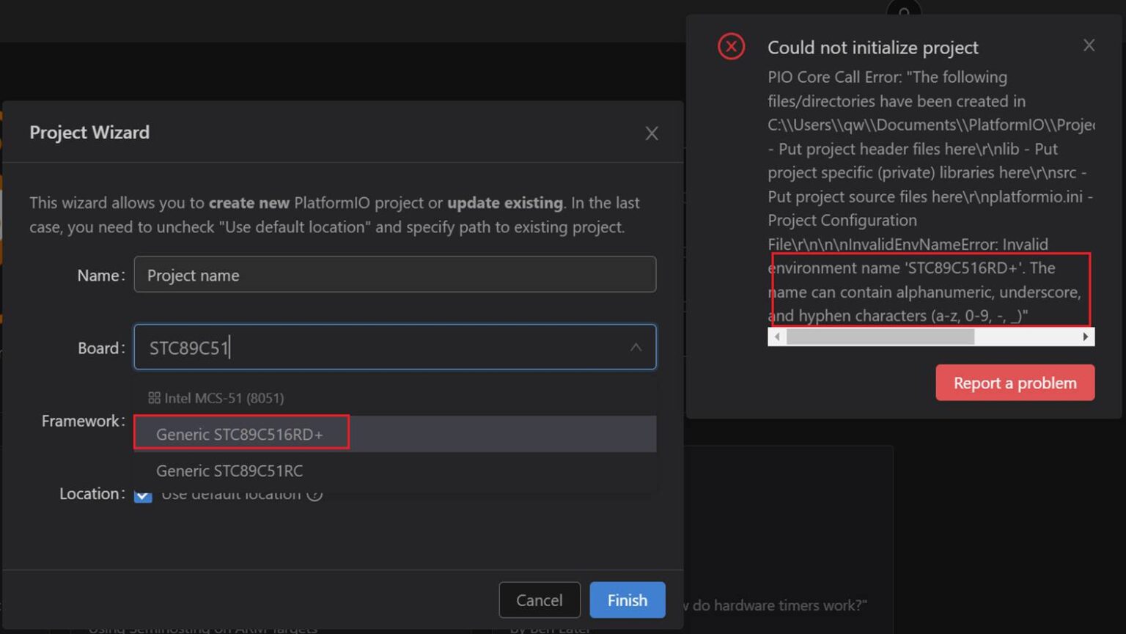Click the right arrow of the notification scrollbar
This screenshot has width=1126, height=634.
1087,336
